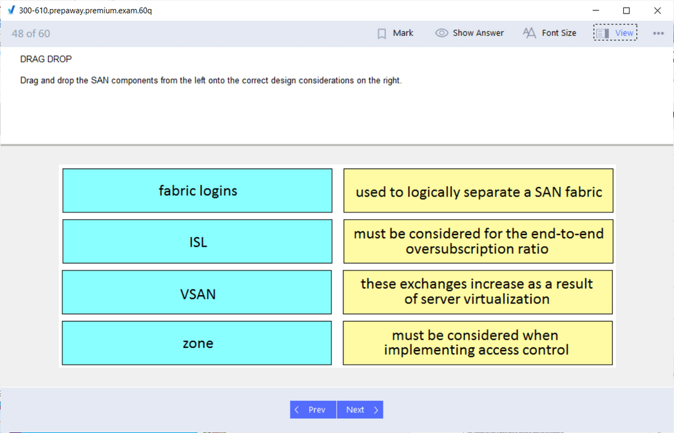The image size is (674, 433).
Task: Select the 'fabric logins' cyan tile
Action: (197, 191)
